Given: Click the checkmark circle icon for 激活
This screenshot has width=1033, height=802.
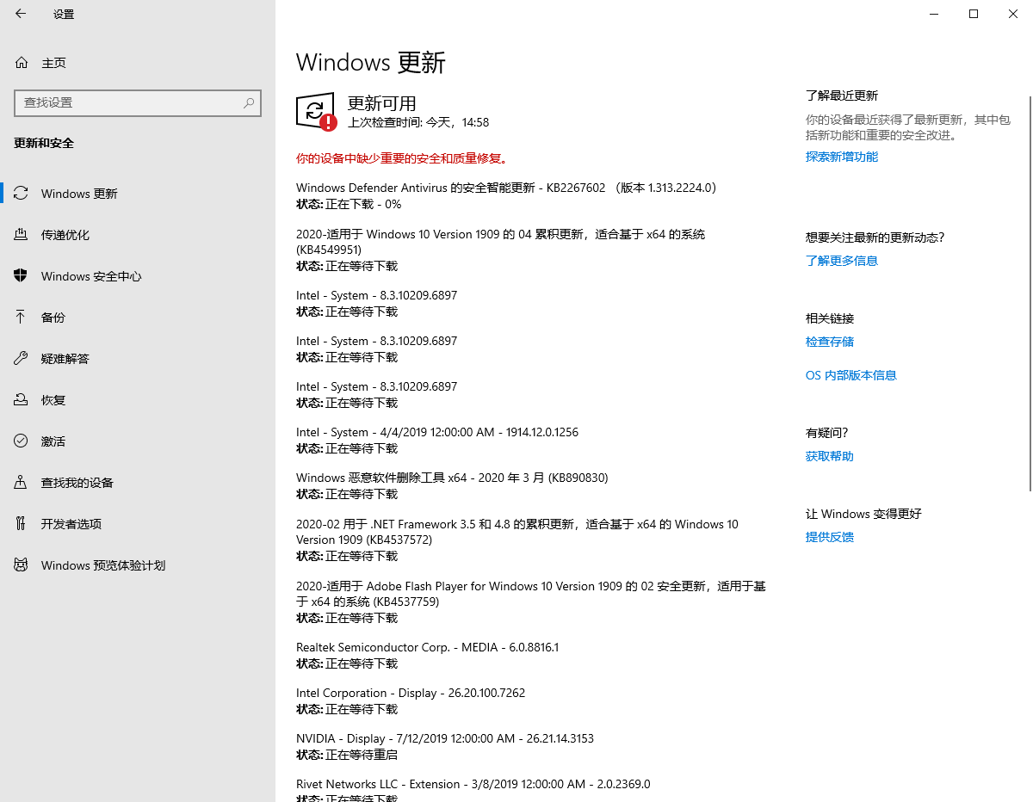Looking at the screenshot, I should [x=22, y=441].
